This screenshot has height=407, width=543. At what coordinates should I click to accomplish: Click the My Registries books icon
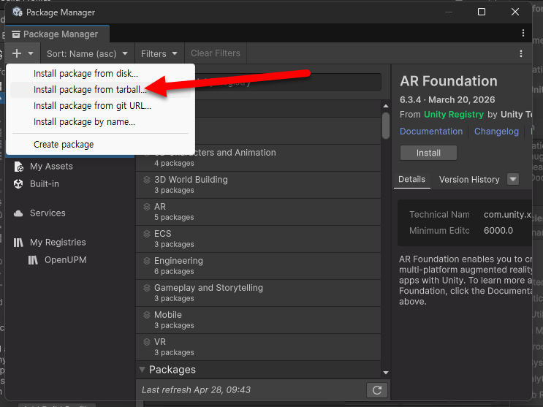[18, 243]
